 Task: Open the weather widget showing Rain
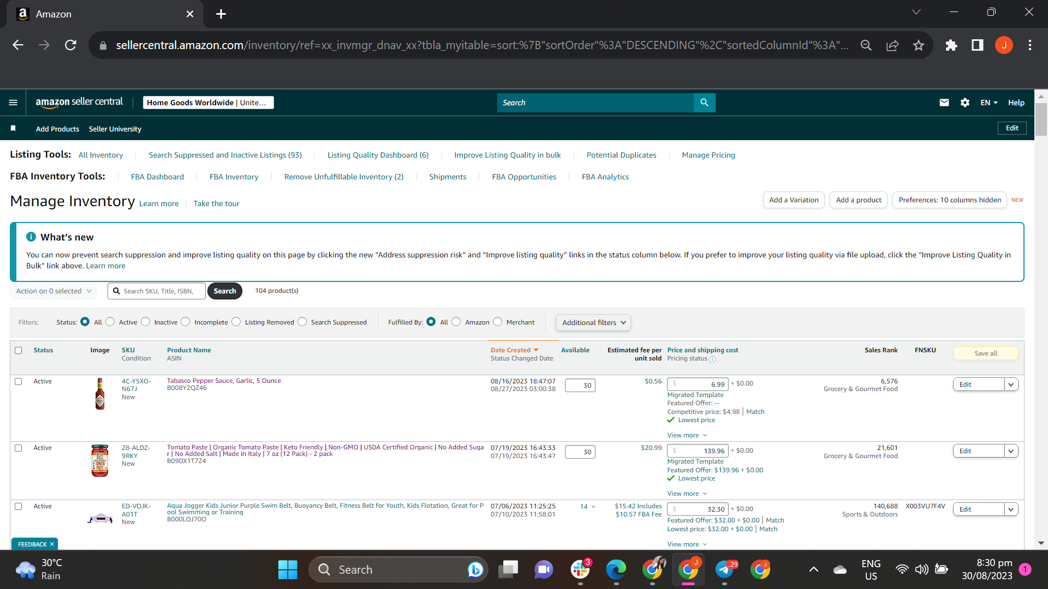(39, 569)
